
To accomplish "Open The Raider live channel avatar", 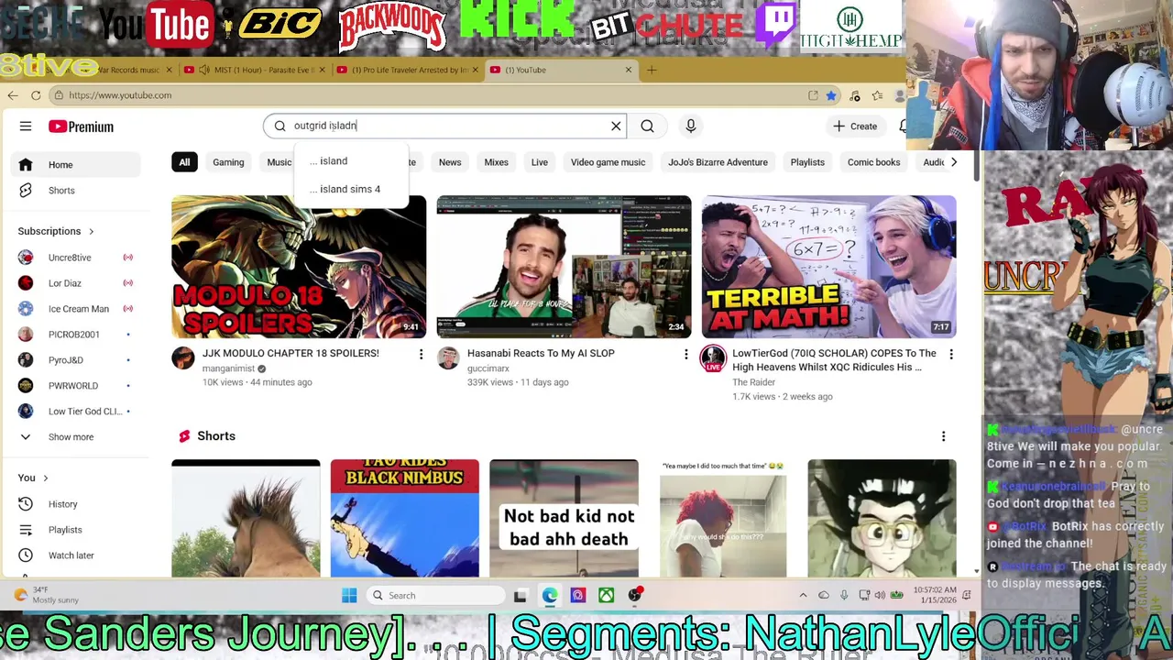I will (x=713, y=358).
